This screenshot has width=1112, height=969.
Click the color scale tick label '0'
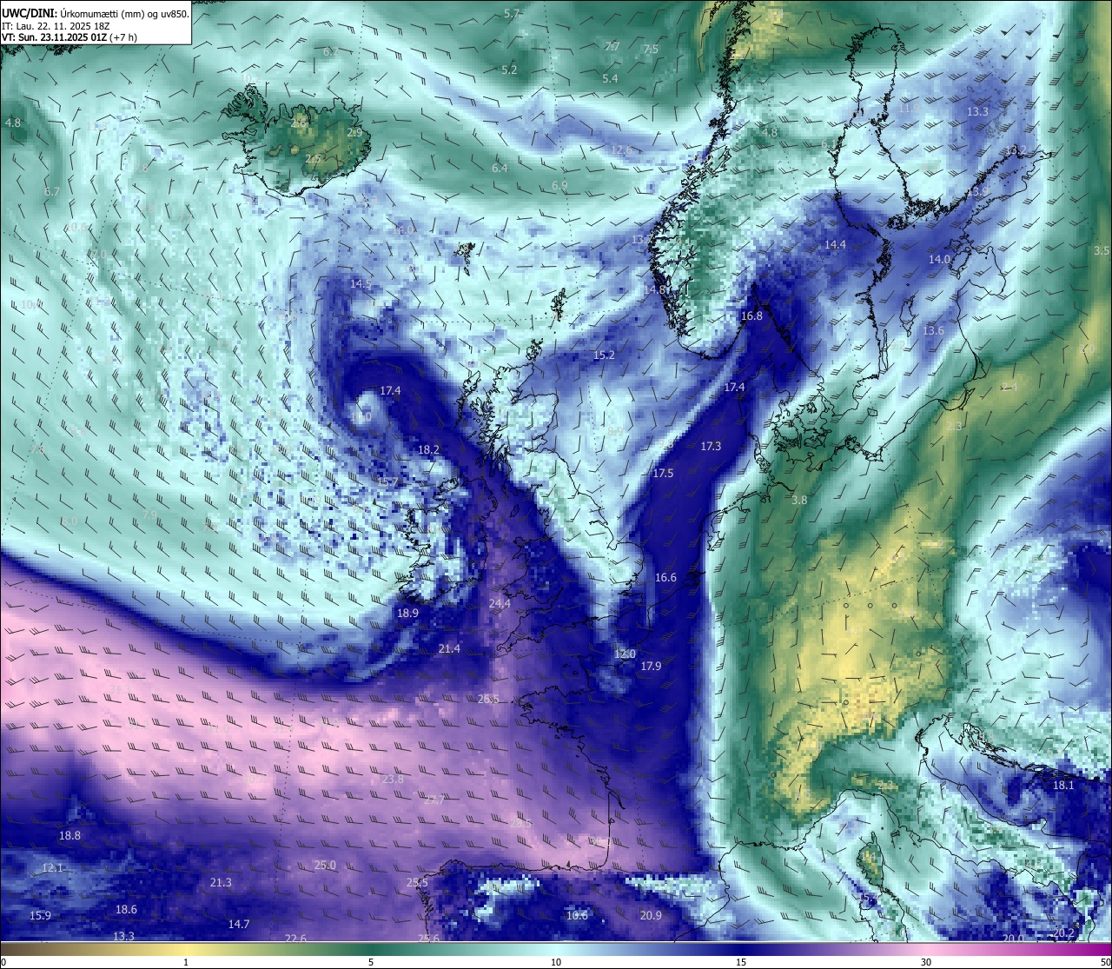click(3, 962)
